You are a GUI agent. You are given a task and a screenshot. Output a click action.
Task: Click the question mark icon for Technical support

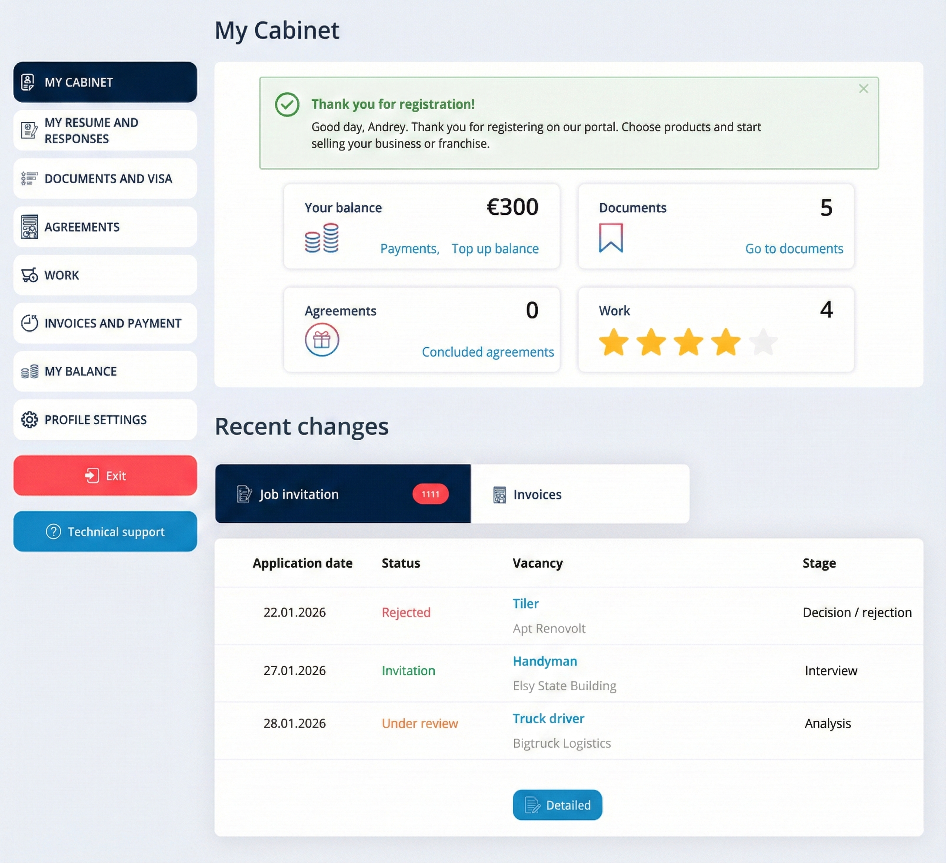pyautogui.click(x=53, y=531)
